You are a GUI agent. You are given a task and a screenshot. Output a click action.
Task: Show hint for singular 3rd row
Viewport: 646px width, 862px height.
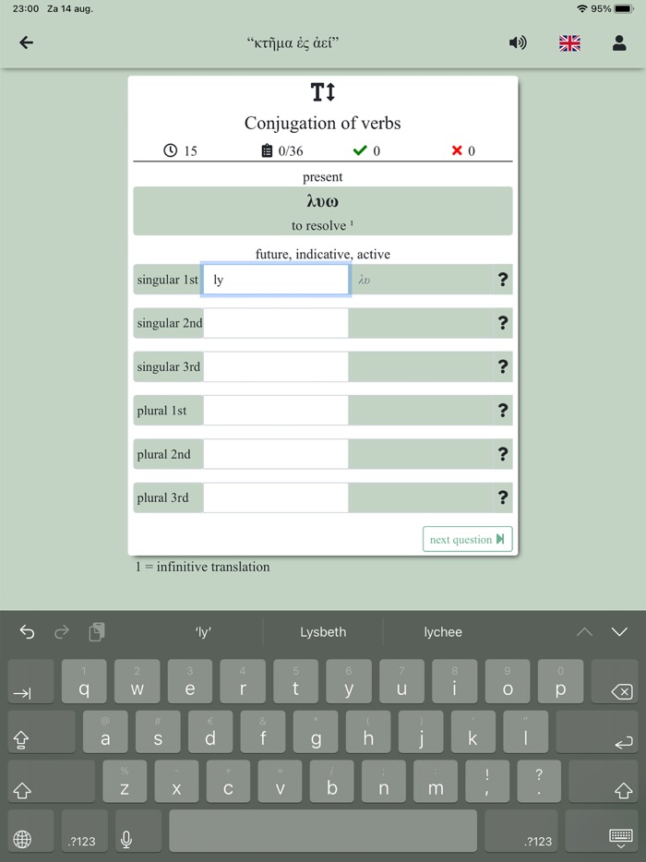pos(503,366)
